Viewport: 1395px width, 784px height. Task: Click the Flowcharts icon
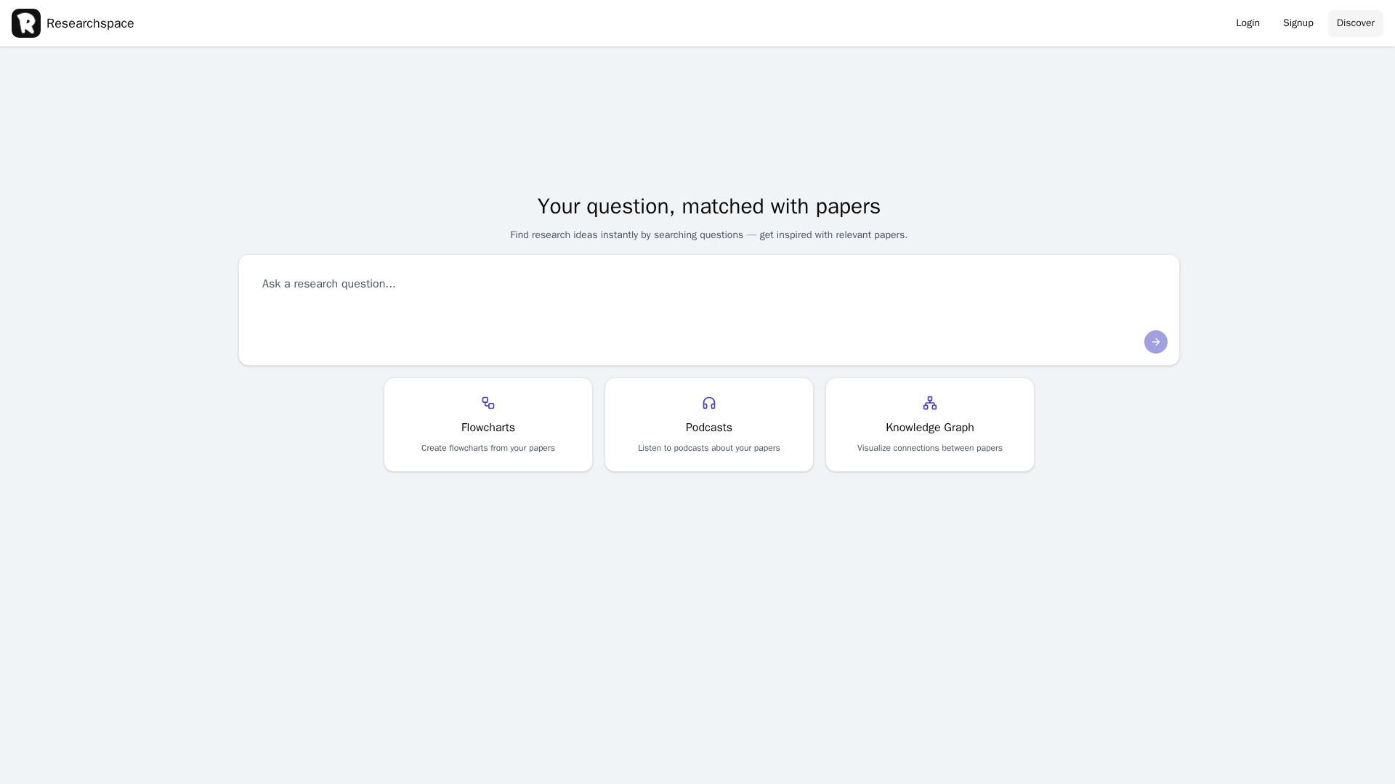488,403
